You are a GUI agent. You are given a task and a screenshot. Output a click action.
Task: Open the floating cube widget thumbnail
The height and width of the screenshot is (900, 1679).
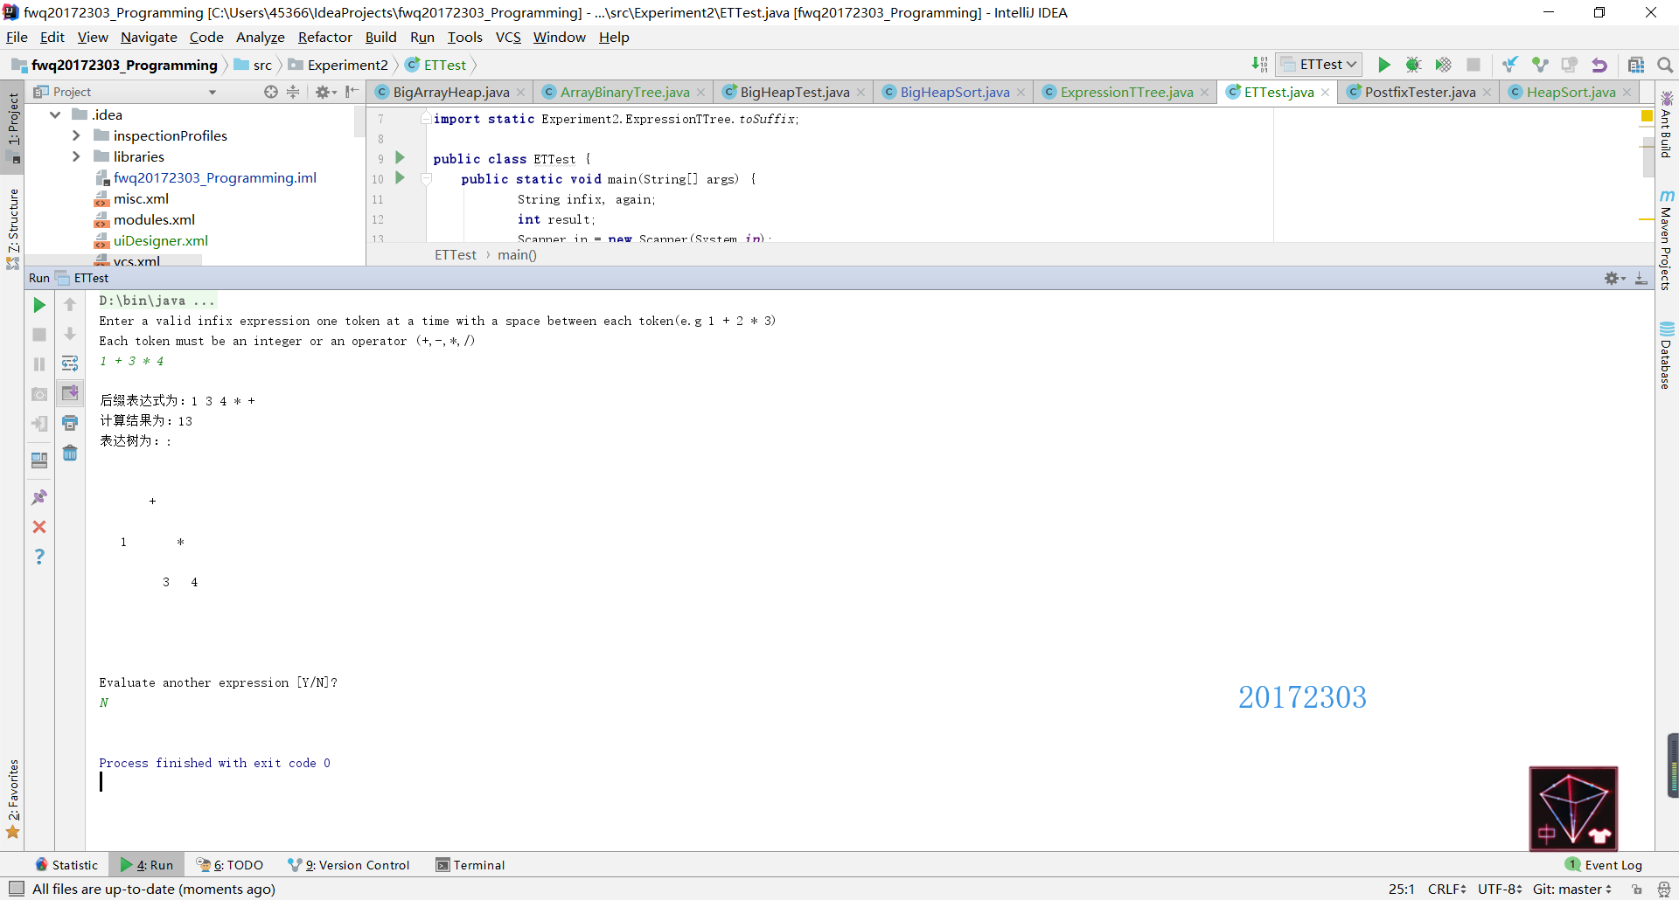point(1573,808)
